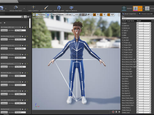Pause the preview playback
The width and height of the screenshot is (154, 115).
click(x=116, y=112)
